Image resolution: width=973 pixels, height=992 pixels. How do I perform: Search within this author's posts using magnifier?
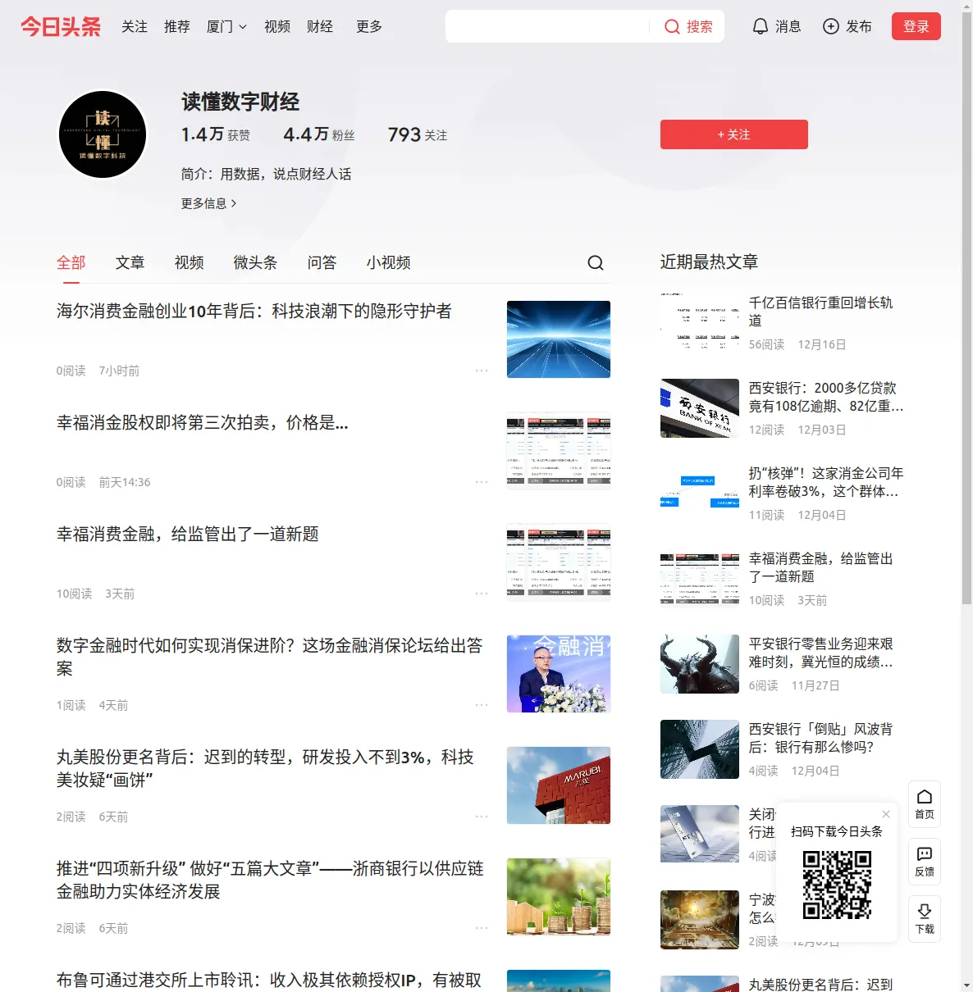[596, 262]
